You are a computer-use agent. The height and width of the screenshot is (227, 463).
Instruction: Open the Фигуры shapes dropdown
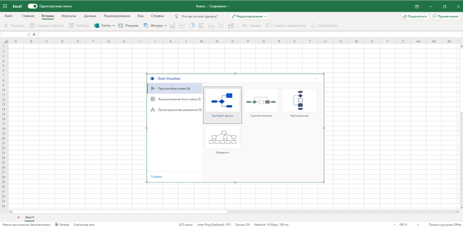point(155,25)
